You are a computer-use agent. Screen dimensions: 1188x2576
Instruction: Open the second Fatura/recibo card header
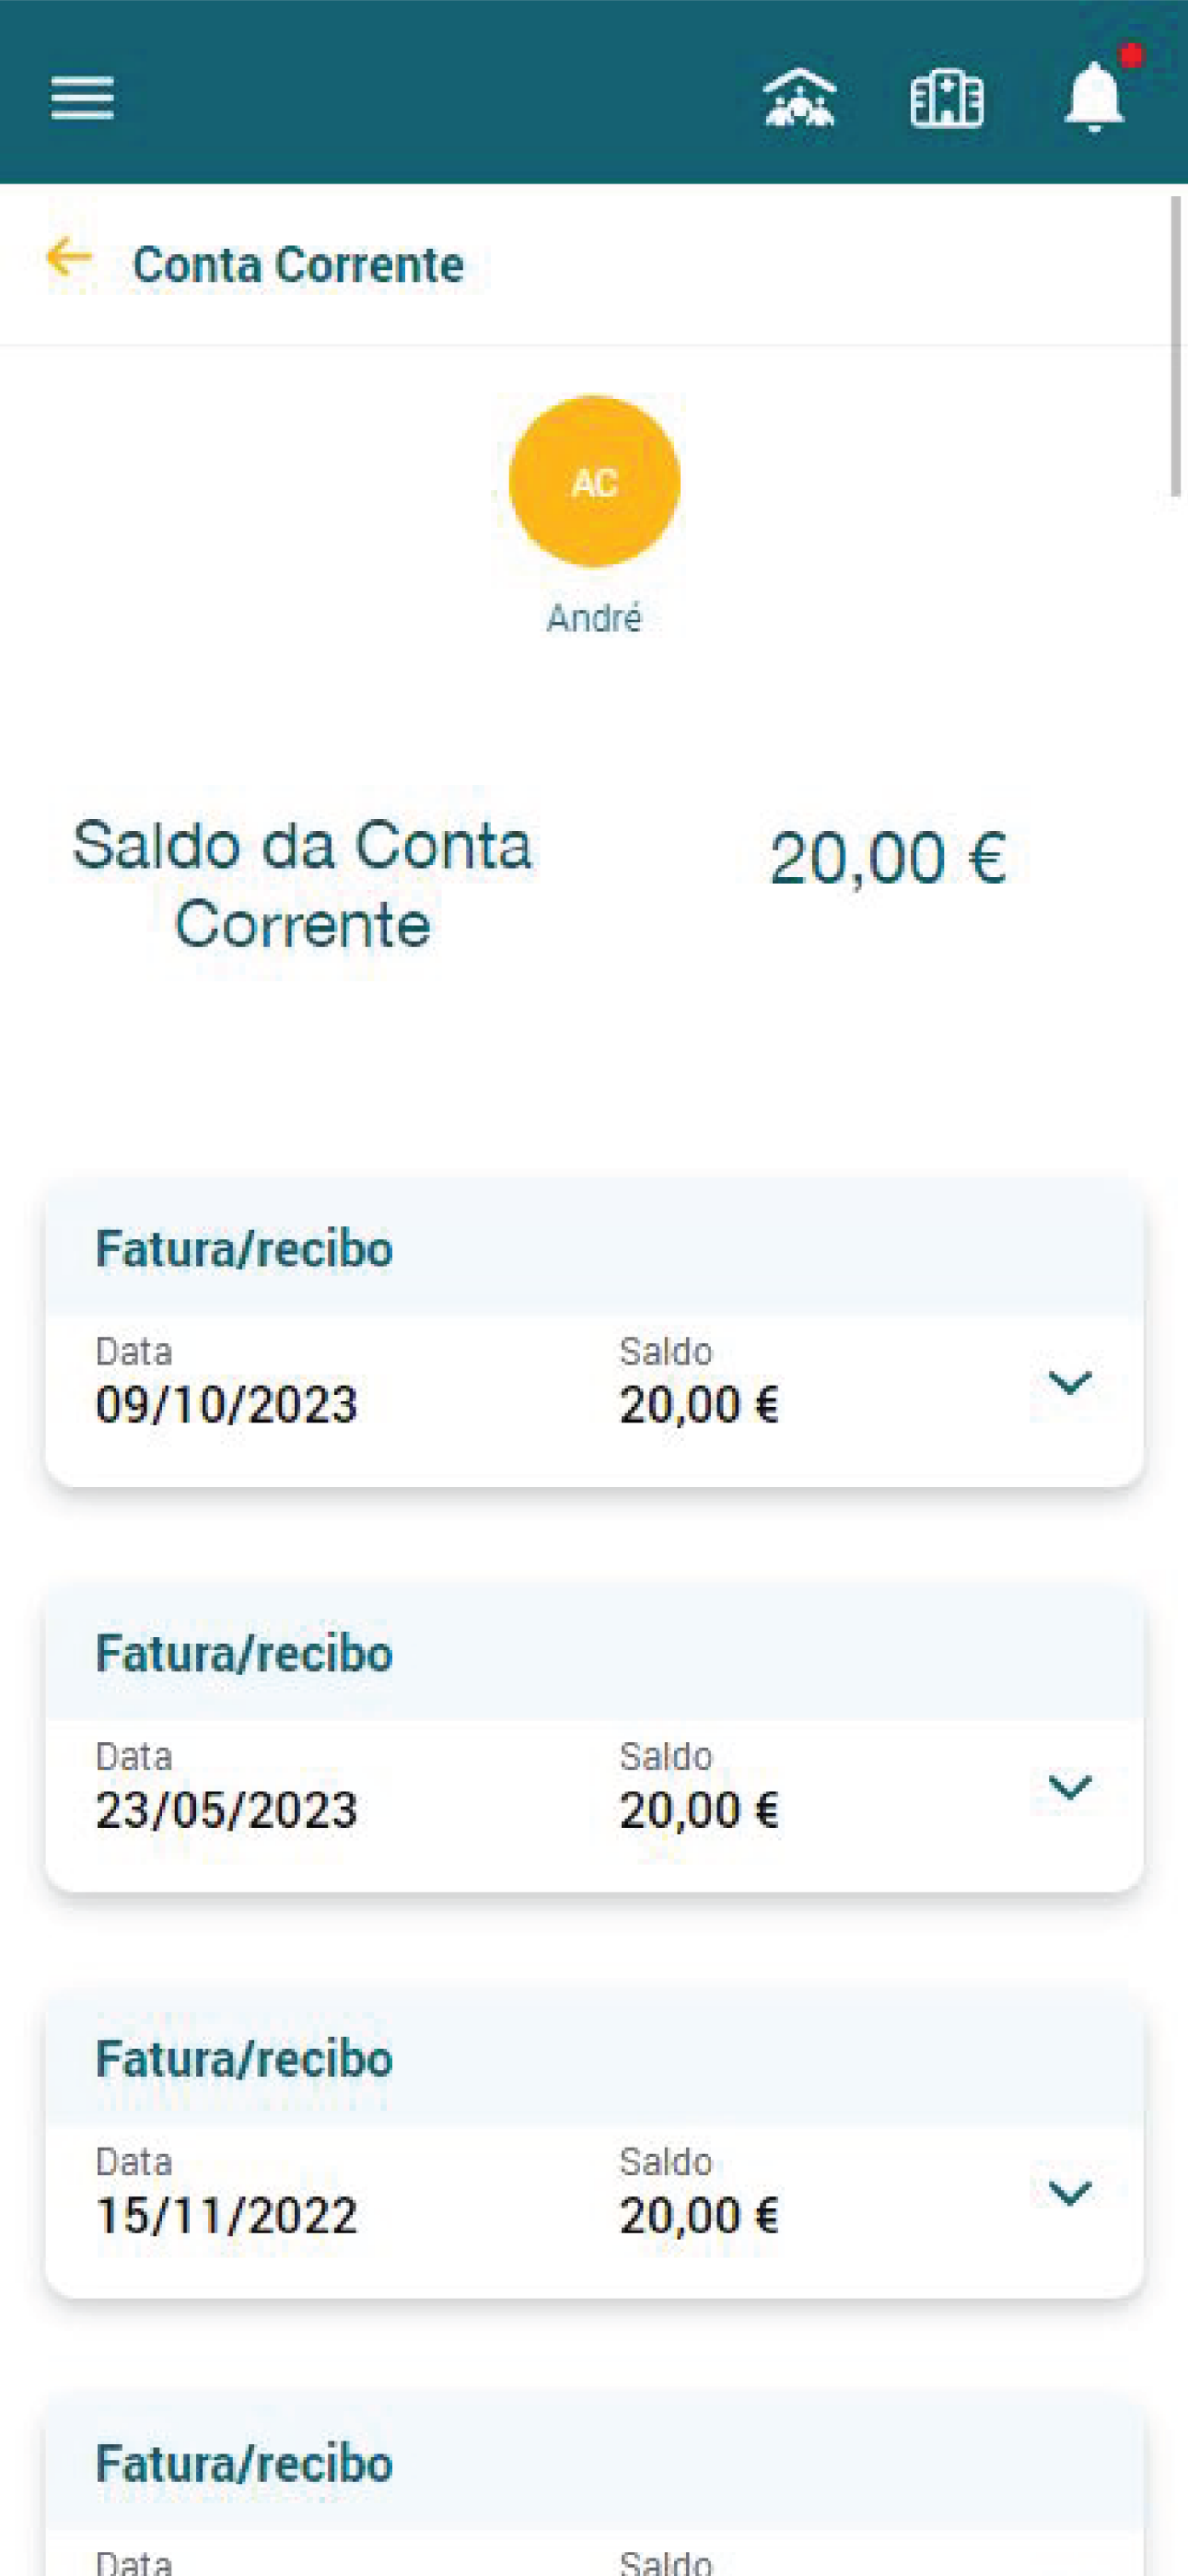(x=594, y=1653)
